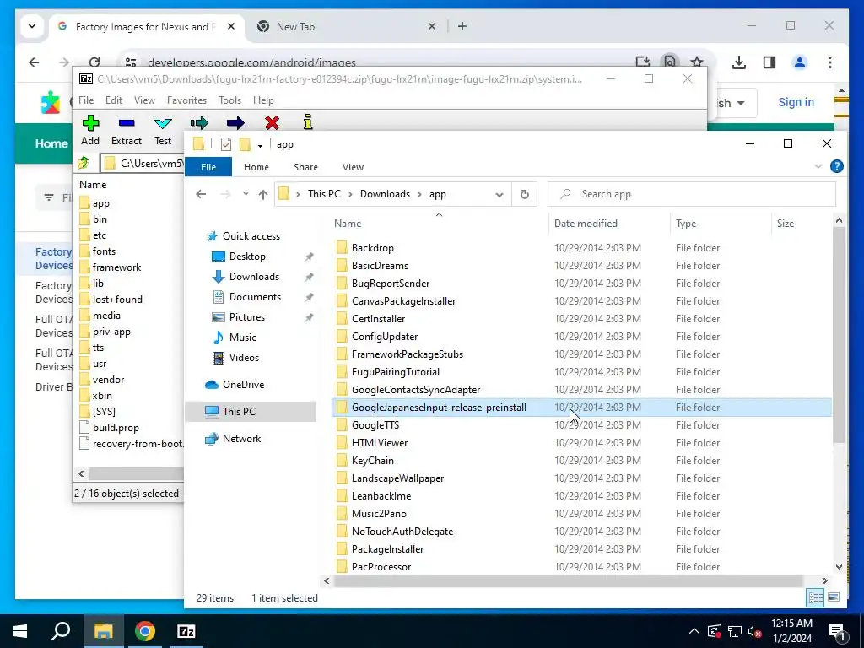Click the up-folder icon in 7-Zip address bar
The image size is (864, 648).
(x=84, y=163)
